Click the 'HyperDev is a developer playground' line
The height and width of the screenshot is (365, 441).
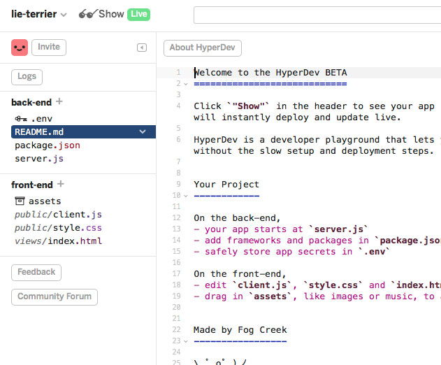click(x=317, y=140)
